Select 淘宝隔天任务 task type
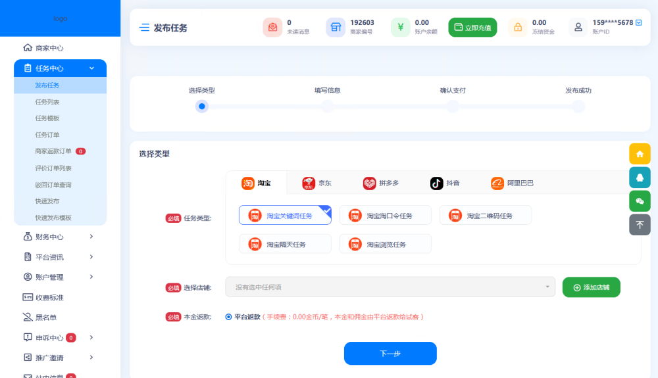This screenshot has width=658, height=378. pyautogui.click(x=285, y=244)
